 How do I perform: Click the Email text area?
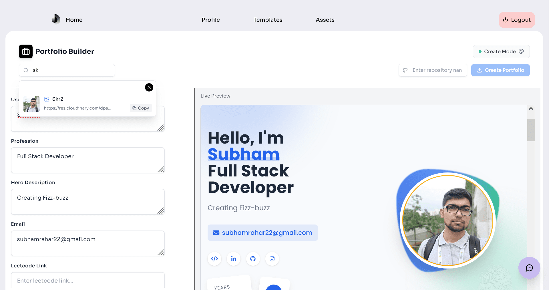(88, 243)
